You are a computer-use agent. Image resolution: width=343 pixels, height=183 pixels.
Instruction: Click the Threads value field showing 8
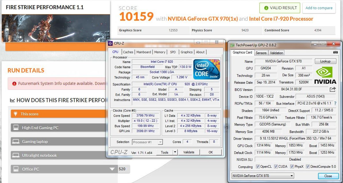[x=214, y=142]
